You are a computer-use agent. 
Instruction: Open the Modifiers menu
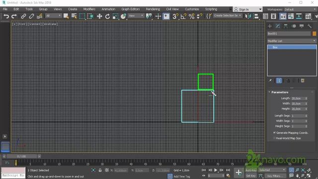click(89, 9)
